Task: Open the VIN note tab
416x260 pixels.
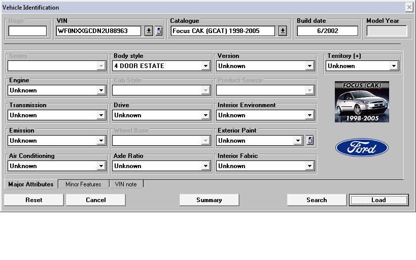Action: 126,184
